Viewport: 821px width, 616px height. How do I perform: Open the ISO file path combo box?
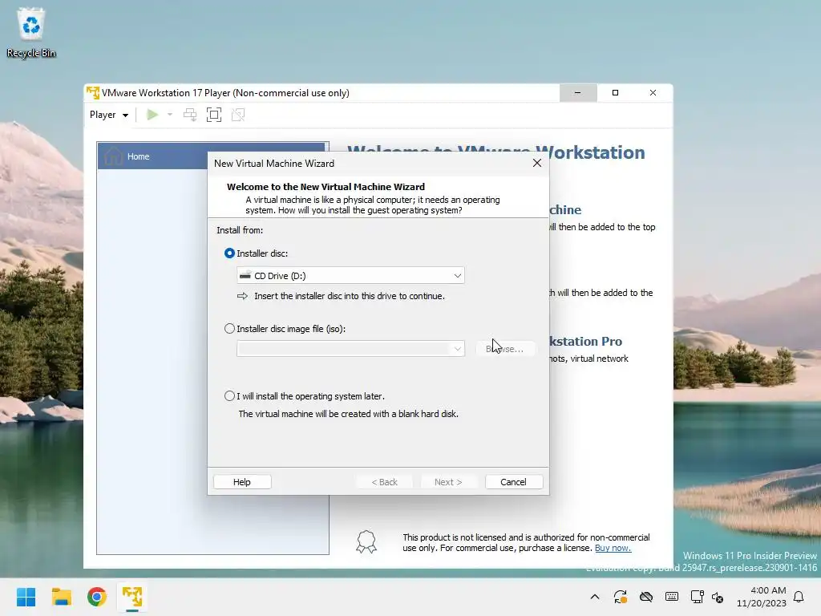click(350, 349)
